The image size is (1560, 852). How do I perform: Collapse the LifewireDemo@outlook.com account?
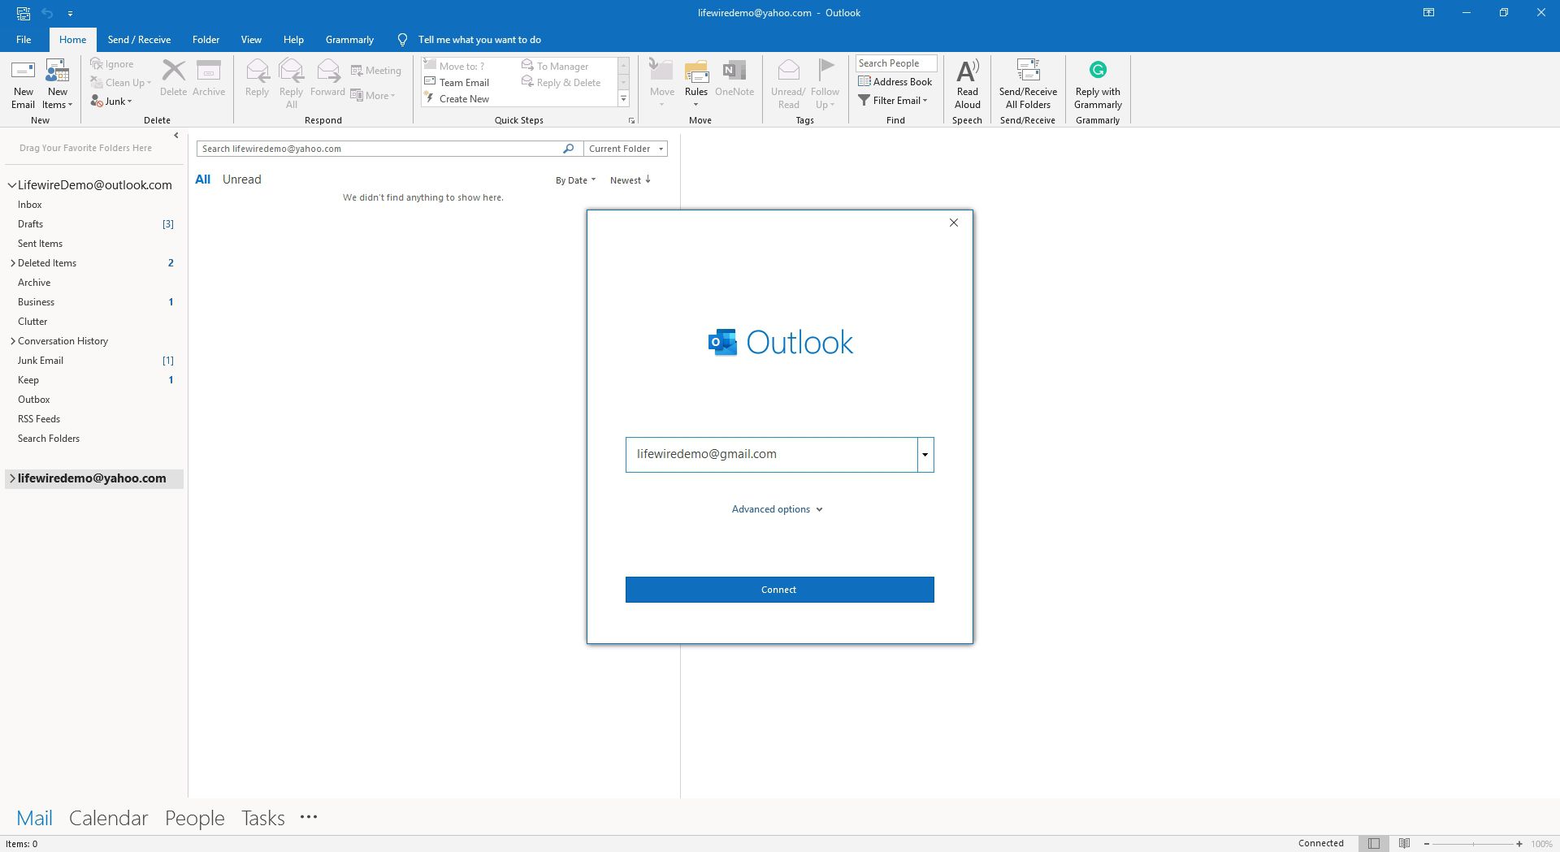pyautogui.click(x=12, y=185)
